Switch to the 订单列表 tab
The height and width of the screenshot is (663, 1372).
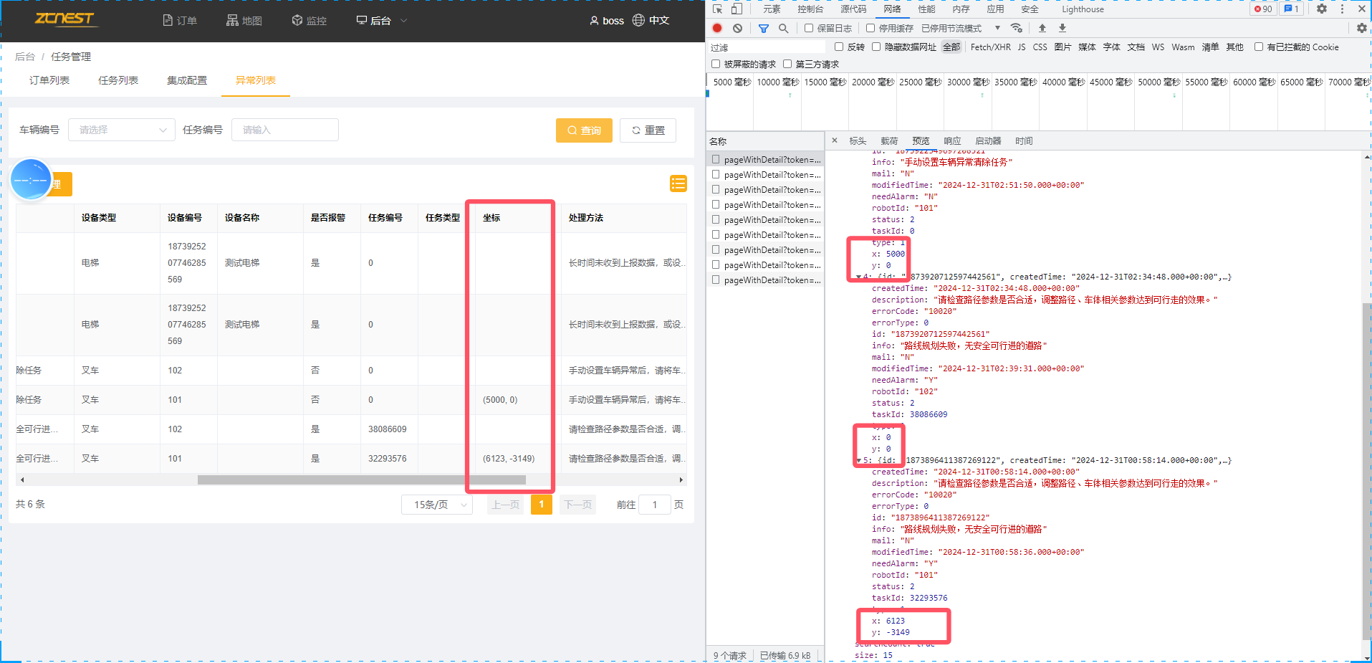[49, 80]
